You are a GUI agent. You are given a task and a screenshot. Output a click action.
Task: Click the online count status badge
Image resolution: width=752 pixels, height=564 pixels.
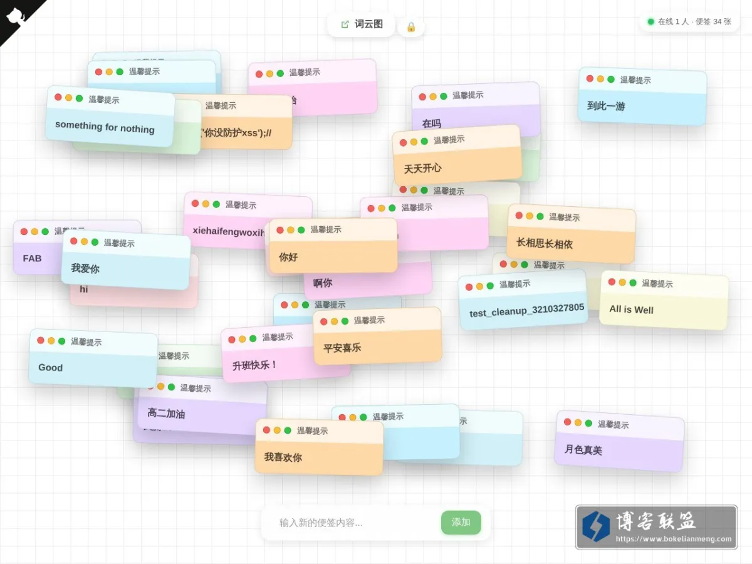pyautogui.click(x=689, y=21)
